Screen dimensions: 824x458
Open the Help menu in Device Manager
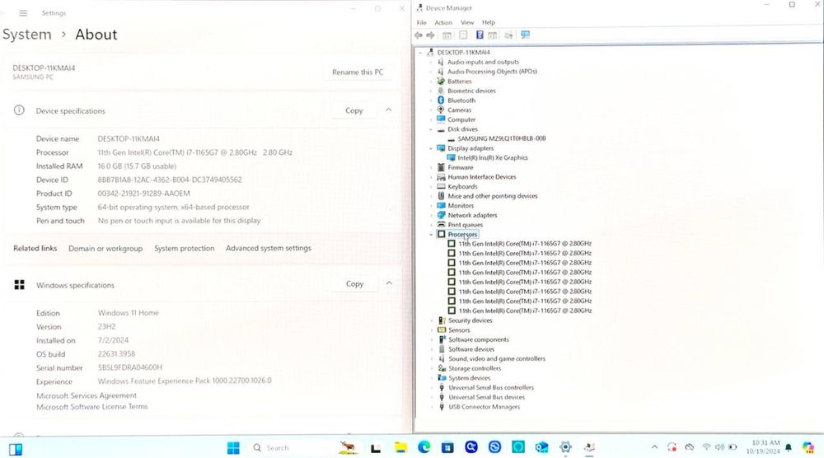click(x=488, y=22)
